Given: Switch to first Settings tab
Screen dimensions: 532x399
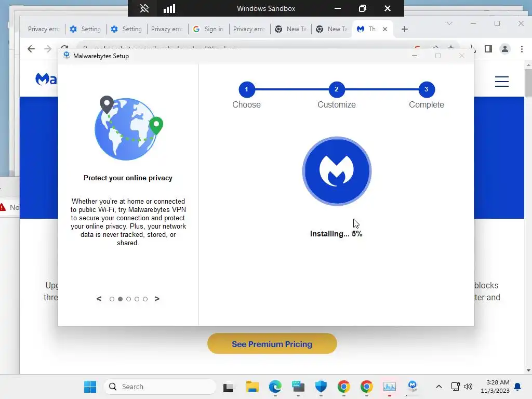Looking at the screenshot, I should point(86,29).
